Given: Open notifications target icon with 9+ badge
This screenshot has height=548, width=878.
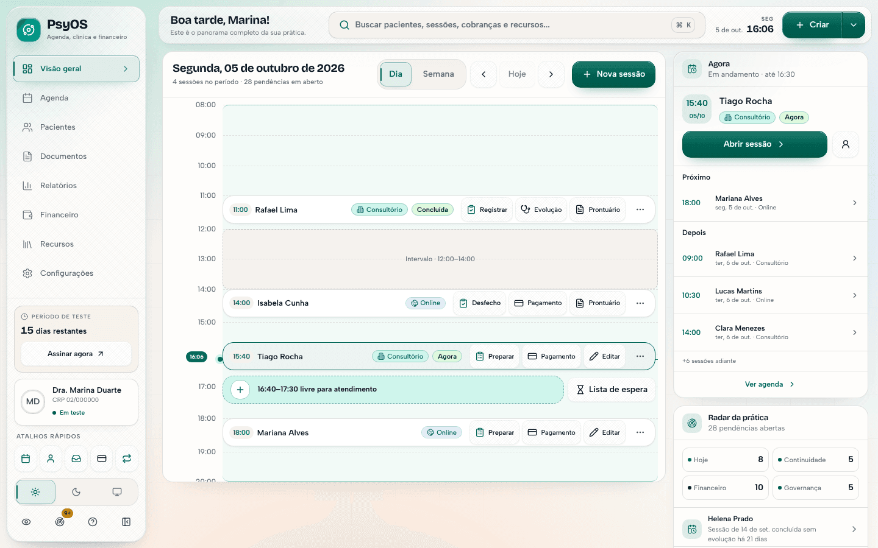Looking at the screenshot, I should tap(60, 522).
